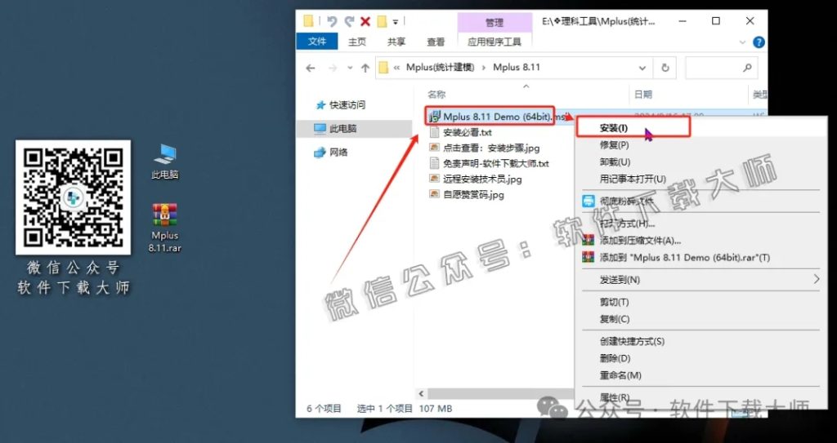
Task: Click the redo icon in quick access toolbar
Action: pos(349,21)
